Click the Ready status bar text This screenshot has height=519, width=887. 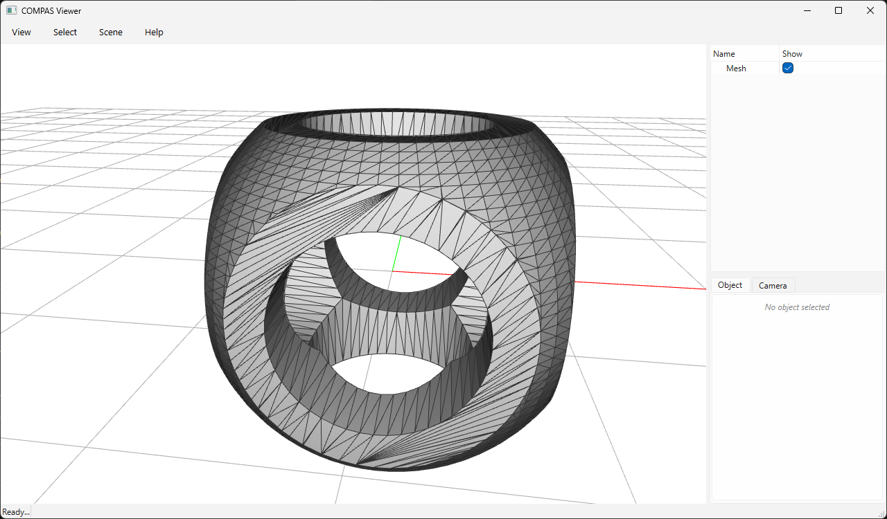[x=16, y=512]
